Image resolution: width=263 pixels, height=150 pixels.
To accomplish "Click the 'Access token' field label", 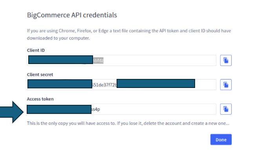I will coord(40,99).
